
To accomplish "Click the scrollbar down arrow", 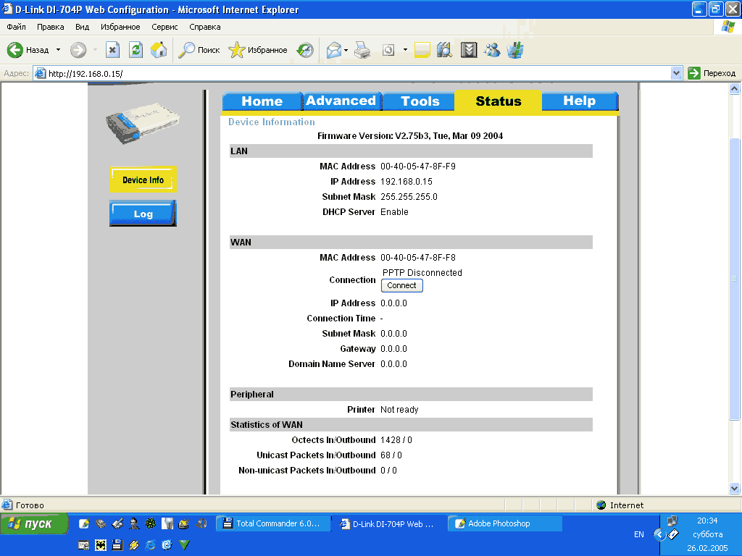I will [x=735, y=489].
